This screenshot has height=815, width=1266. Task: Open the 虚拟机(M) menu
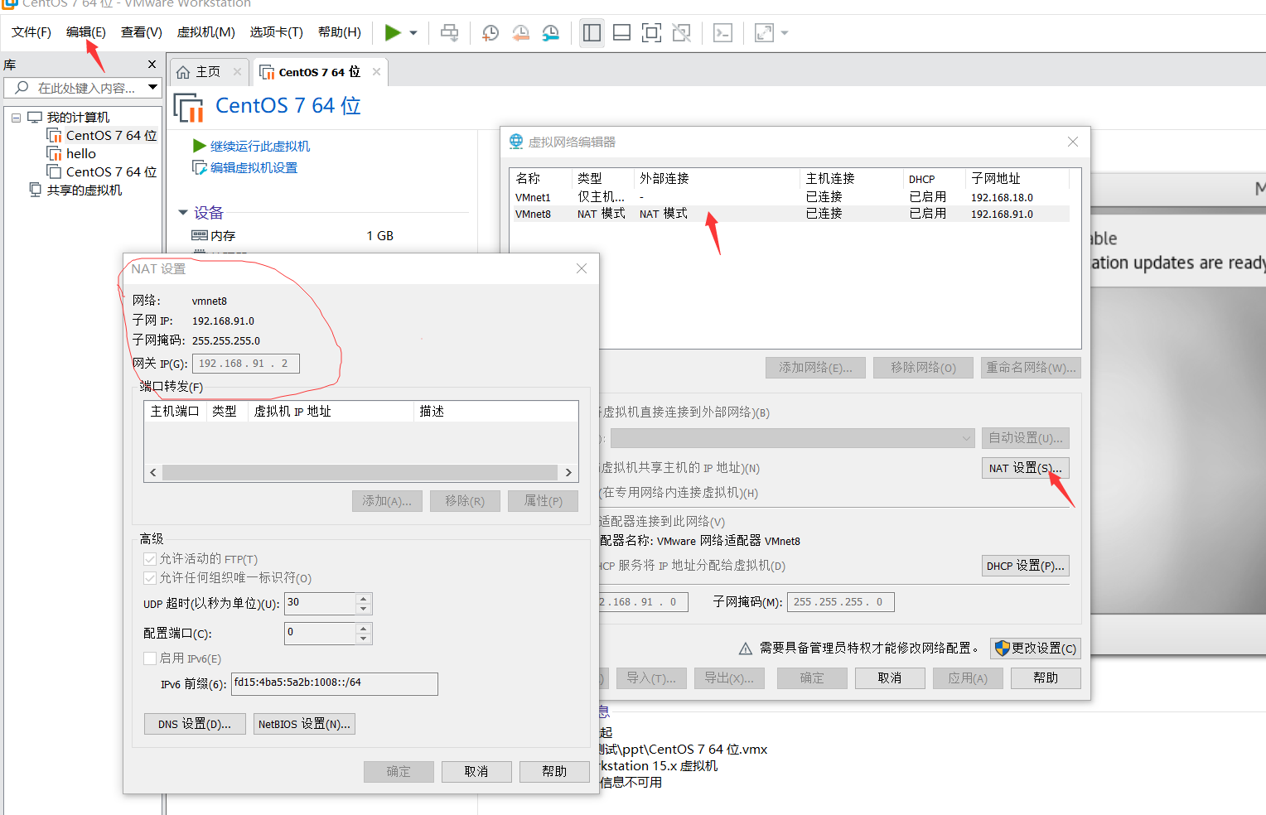coord(206,32)
